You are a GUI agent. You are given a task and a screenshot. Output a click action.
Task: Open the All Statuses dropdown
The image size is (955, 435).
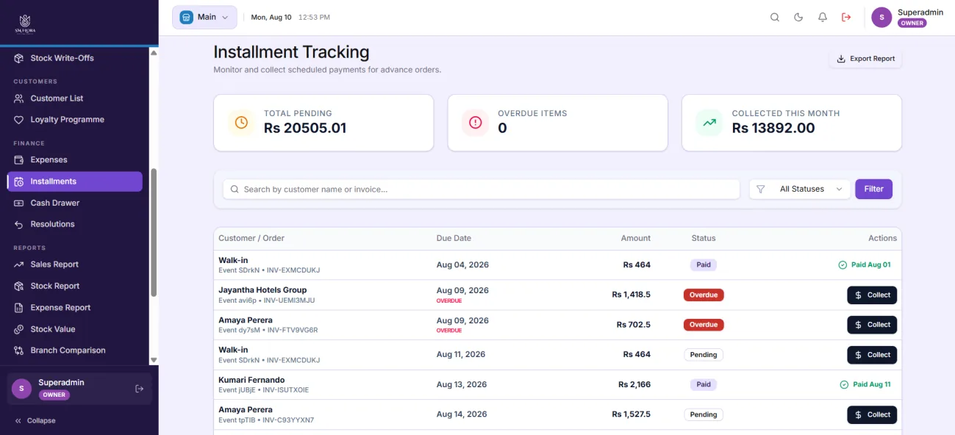click(800, 189)
